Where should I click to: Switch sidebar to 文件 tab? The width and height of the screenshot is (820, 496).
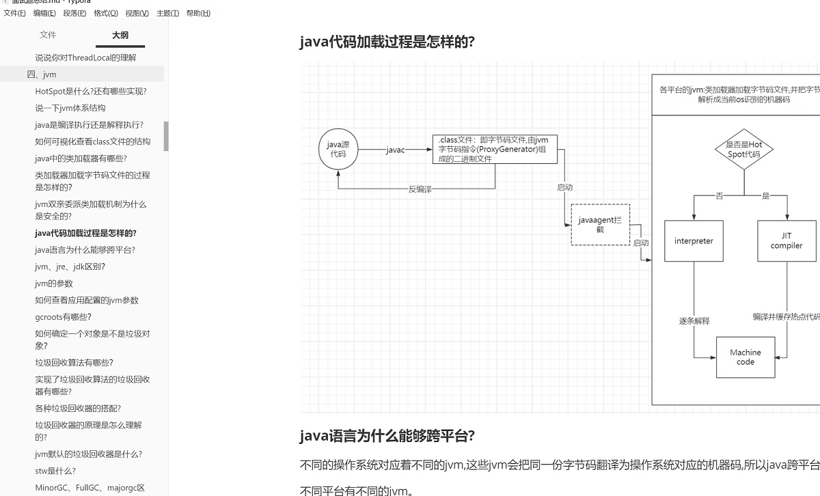point(48,35)
